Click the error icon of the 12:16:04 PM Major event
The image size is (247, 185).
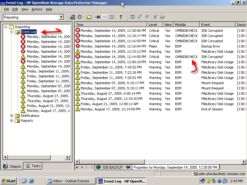point(78,46)
